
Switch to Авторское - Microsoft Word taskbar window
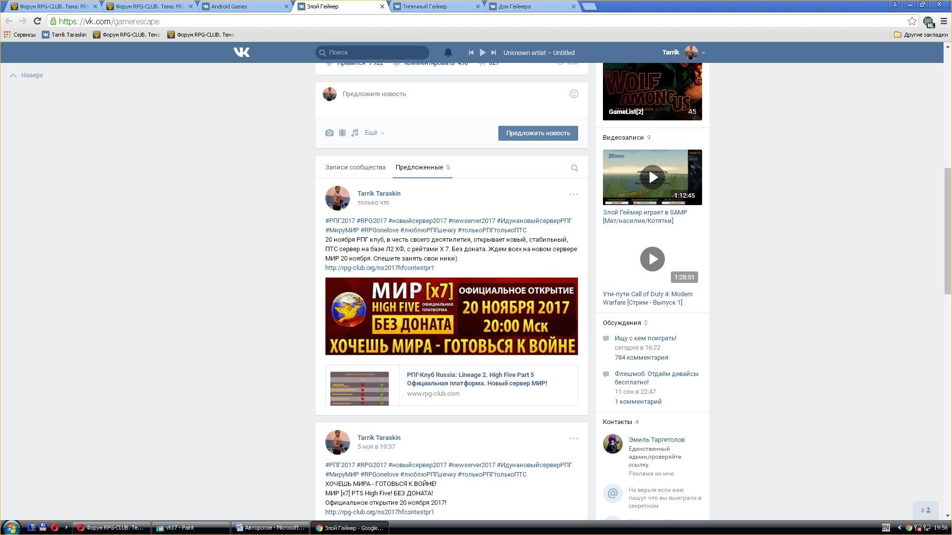(x=270, y=528)
